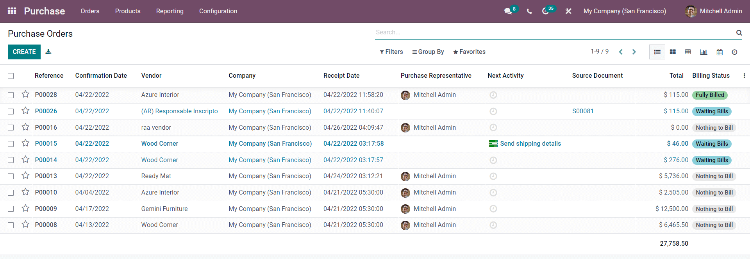Switch to graph view
The width and height of the screenshot is (750, 259).
coord(704,52)
